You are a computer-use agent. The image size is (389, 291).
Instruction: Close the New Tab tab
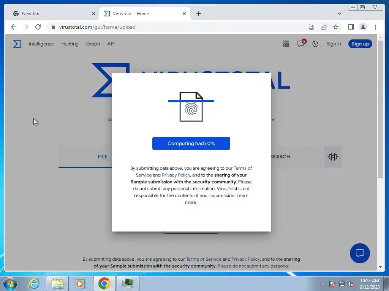[93, 14]
